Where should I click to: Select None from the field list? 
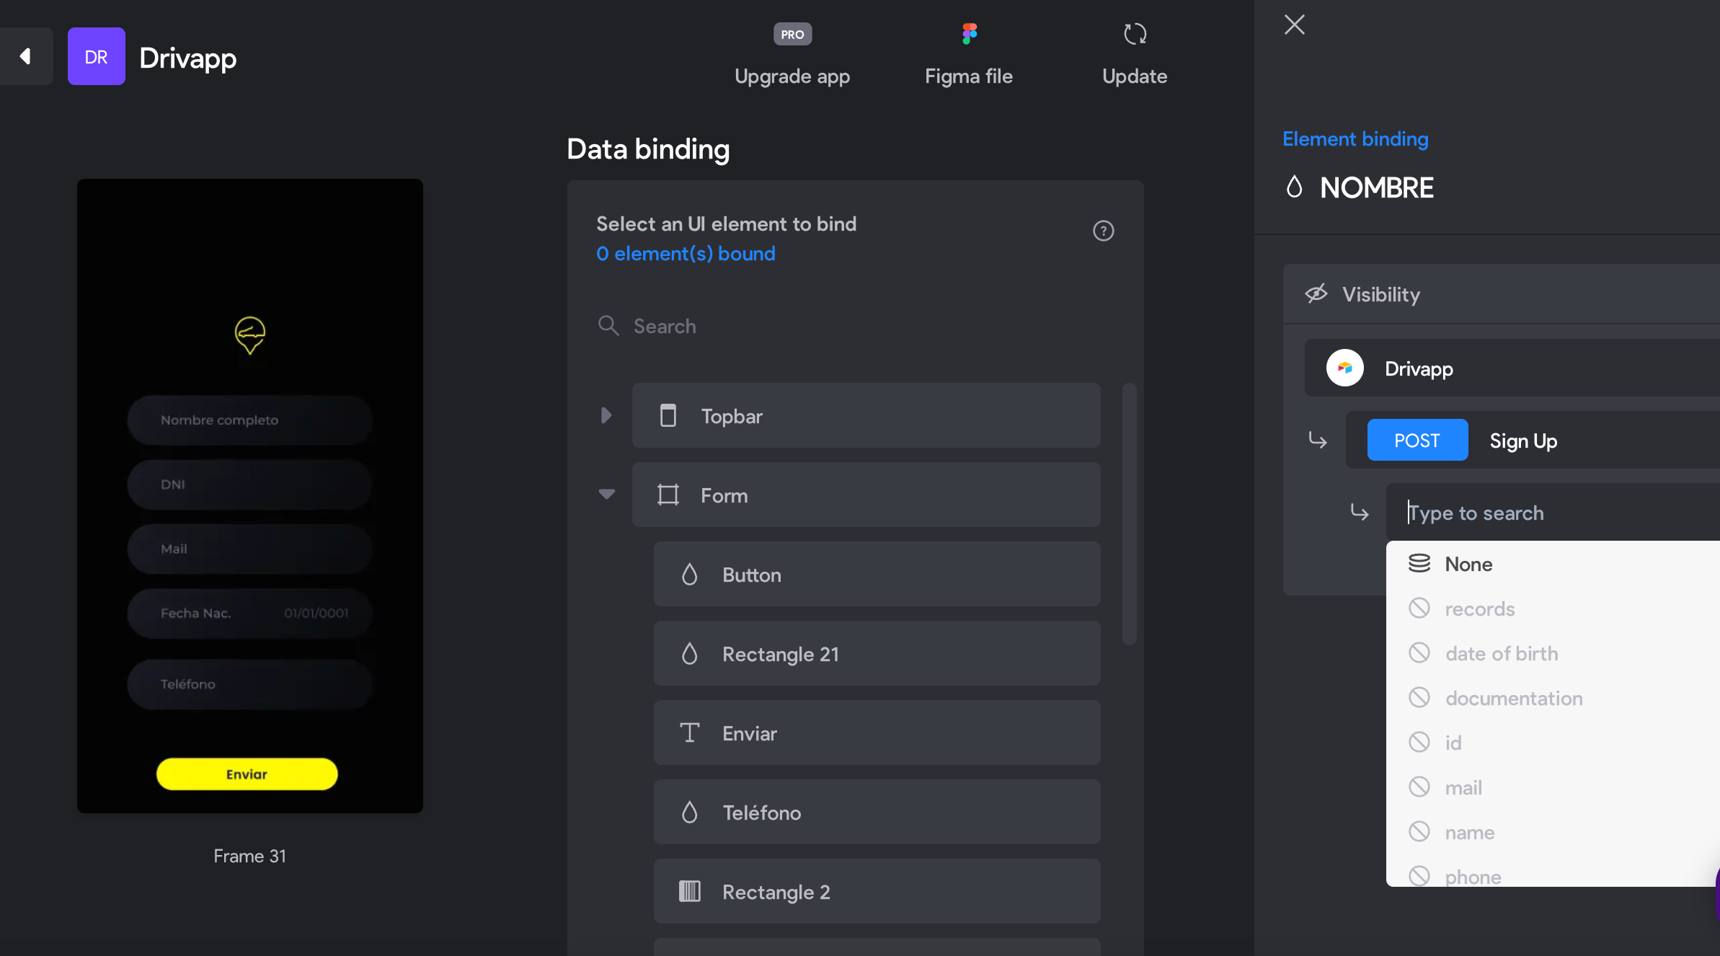click(1553, 564)
